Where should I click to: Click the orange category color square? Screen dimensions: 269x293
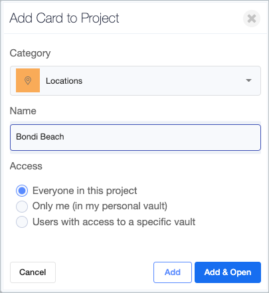point(28,80)
